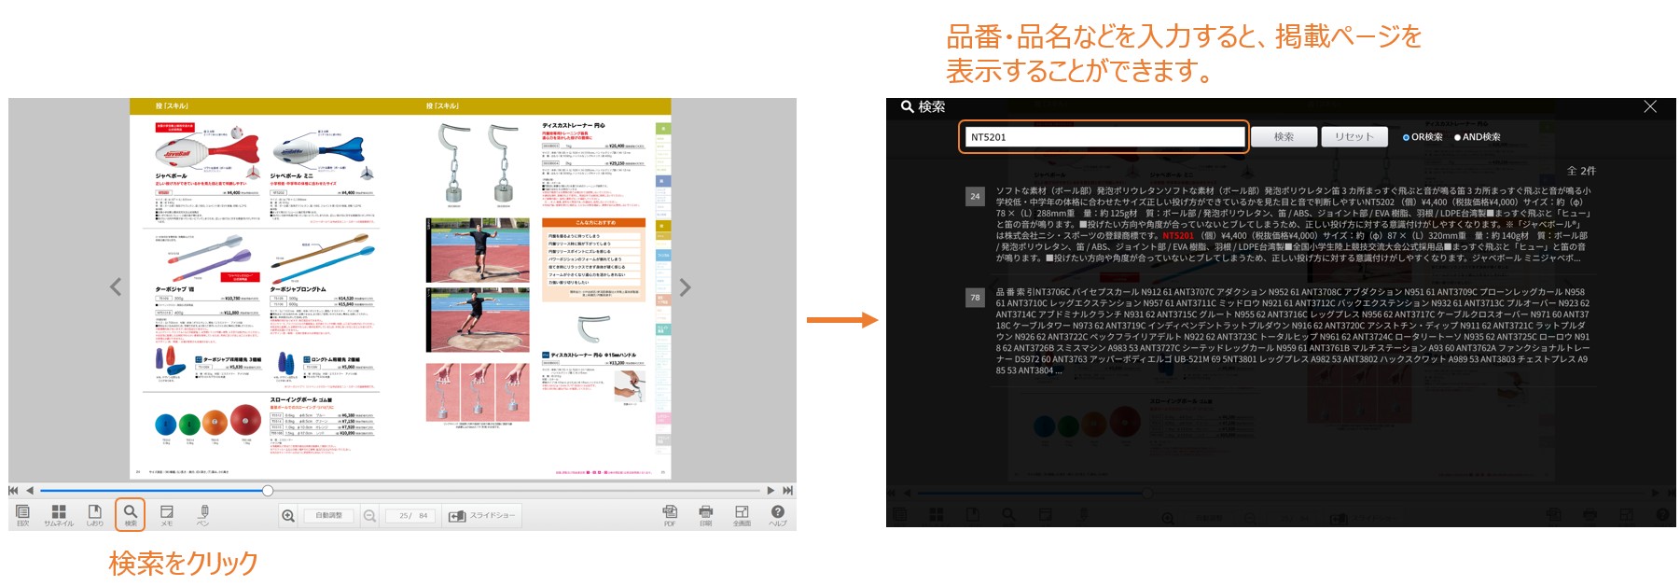Click the 印刷 print icon

point(706,512)
